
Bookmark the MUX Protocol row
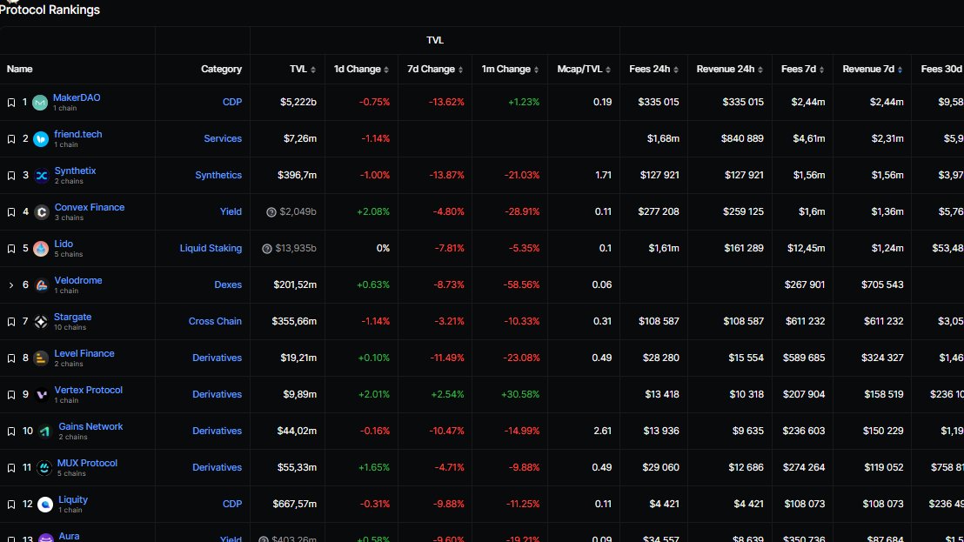[11, 468]
